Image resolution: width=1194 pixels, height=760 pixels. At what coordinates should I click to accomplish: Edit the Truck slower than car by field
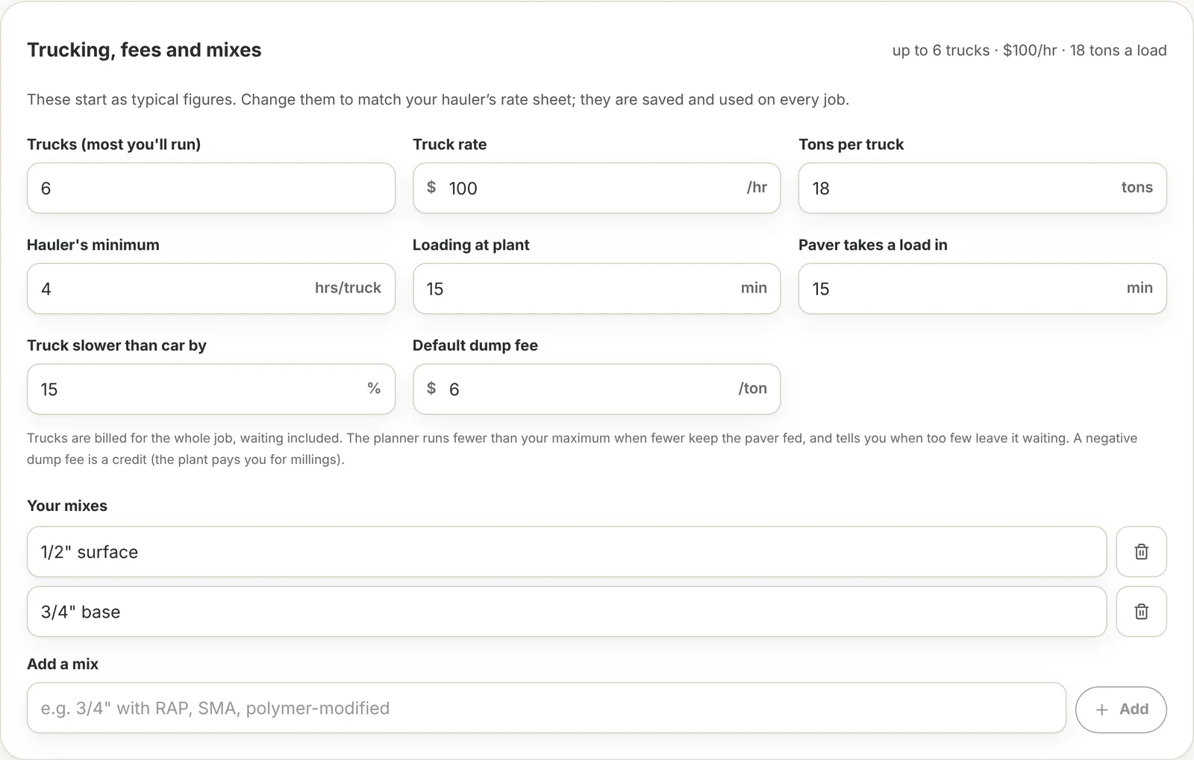coord(211,389)
